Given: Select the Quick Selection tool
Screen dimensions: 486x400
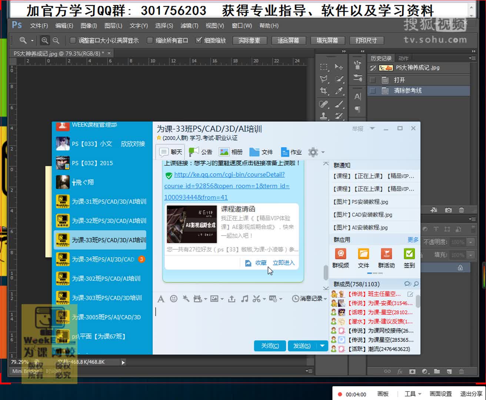Looking at the screenshot, I should click(x=339, y=79).
